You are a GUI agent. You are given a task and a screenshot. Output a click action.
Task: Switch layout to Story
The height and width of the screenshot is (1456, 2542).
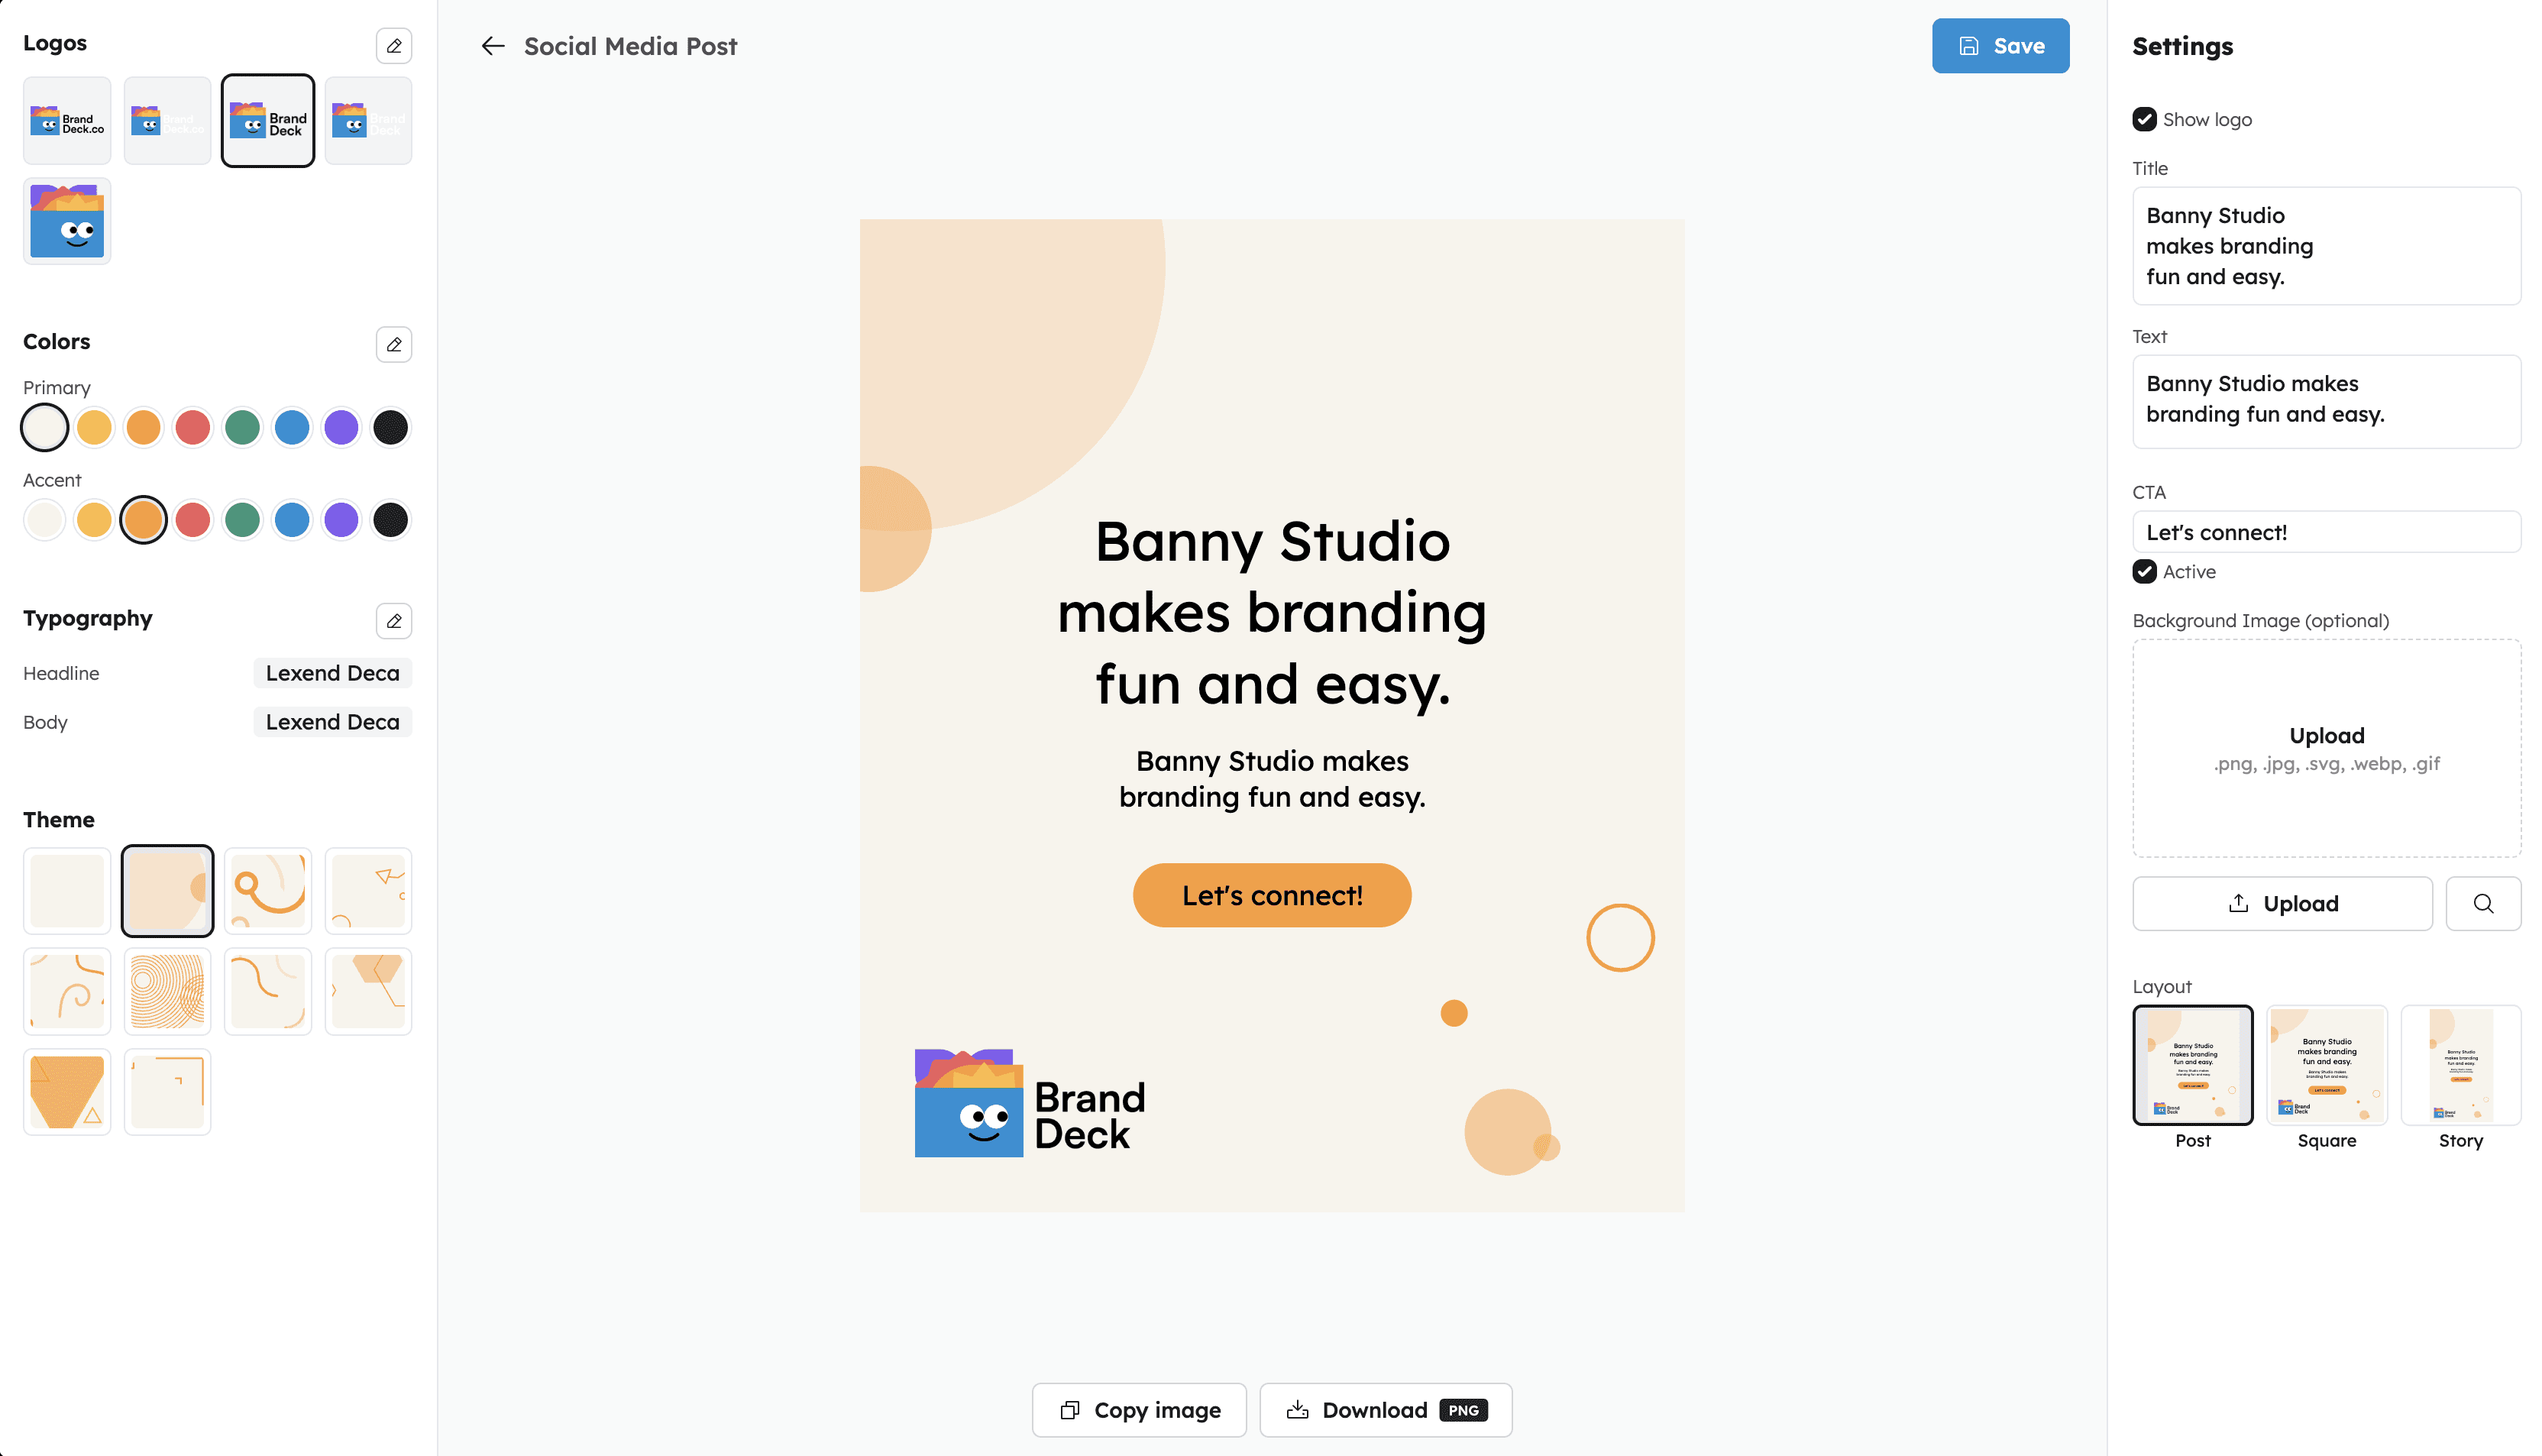click(x=2460, y=1066)
